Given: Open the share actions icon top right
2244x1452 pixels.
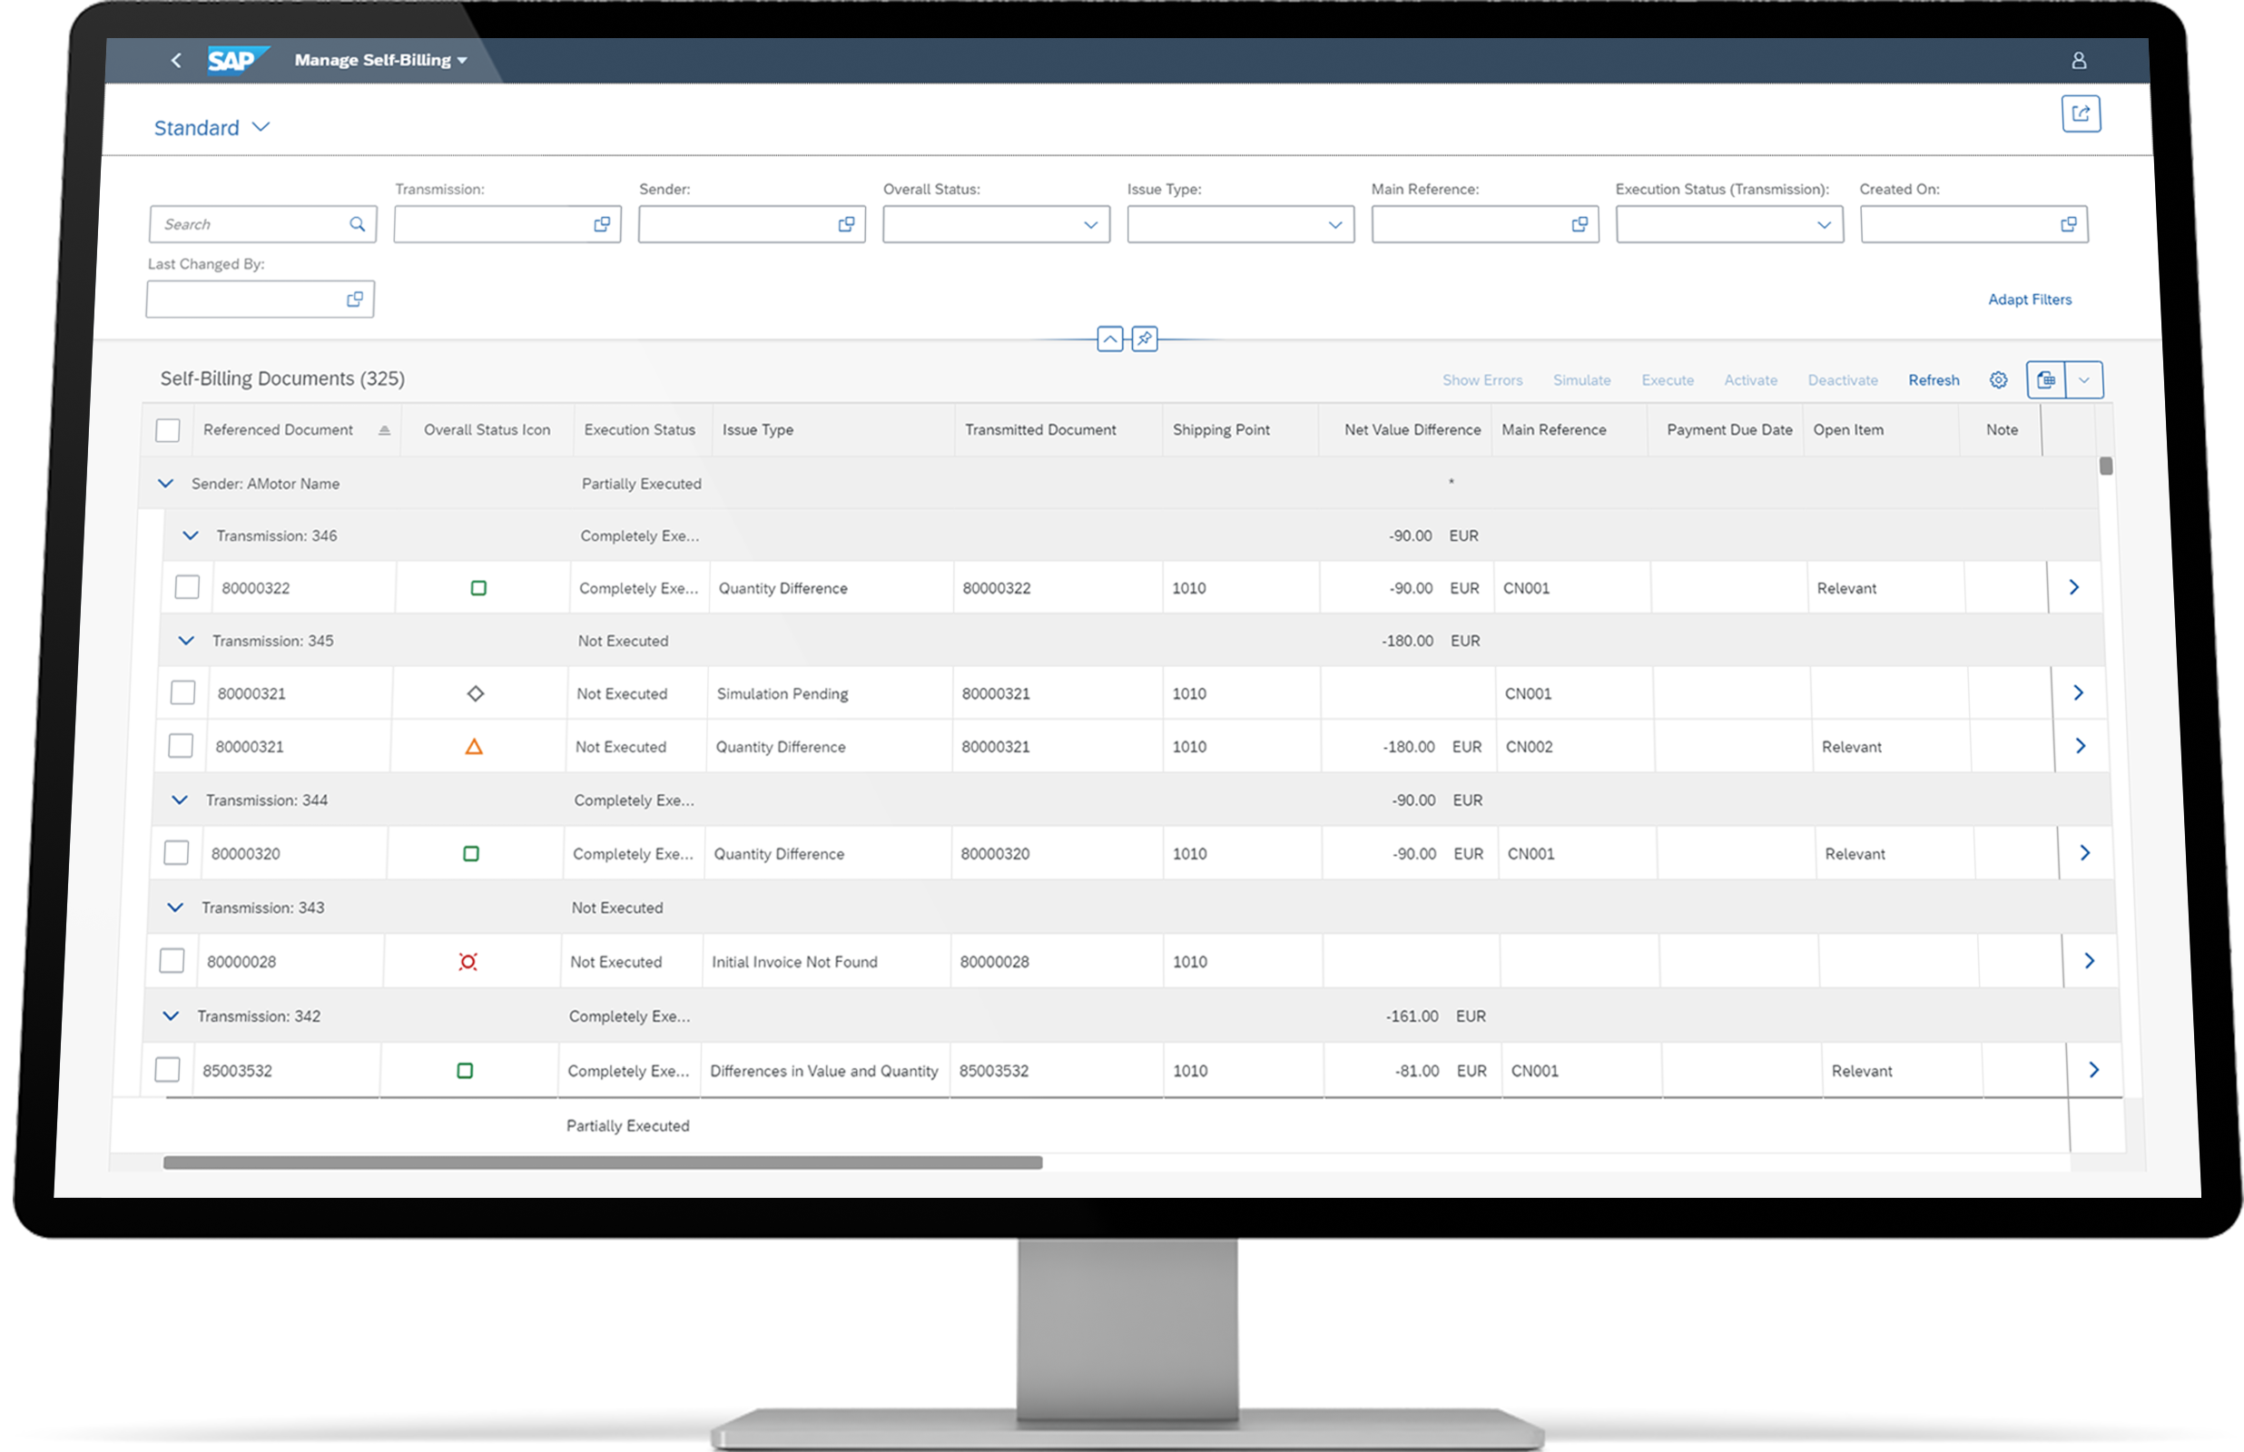Looking at the screenshot, I should [x=2082, y=113].
